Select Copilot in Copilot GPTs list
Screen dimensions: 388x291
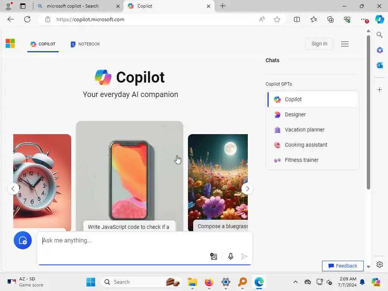click(x=313, y=99)
